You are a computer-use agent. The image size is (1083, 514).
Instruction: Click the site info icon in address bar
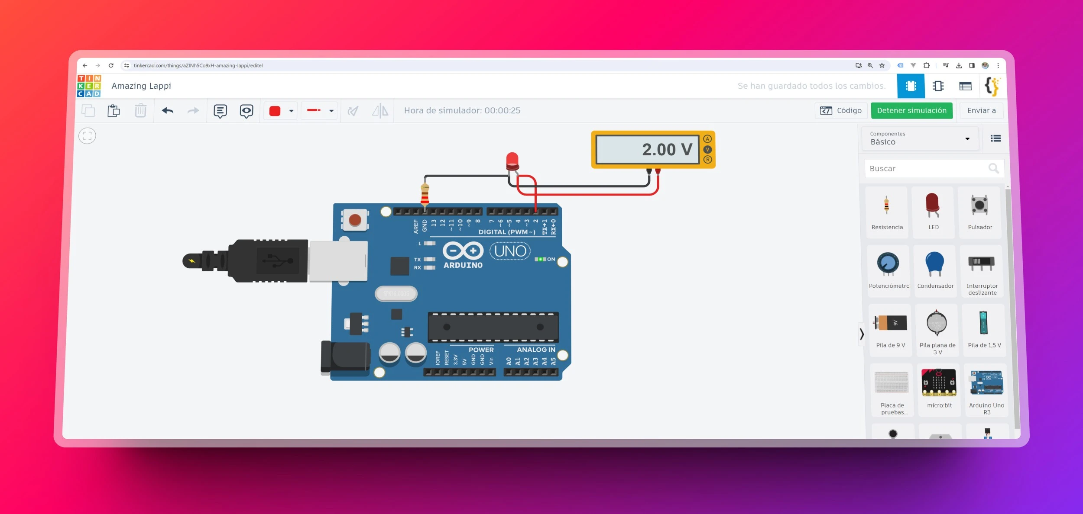(126, 65)
